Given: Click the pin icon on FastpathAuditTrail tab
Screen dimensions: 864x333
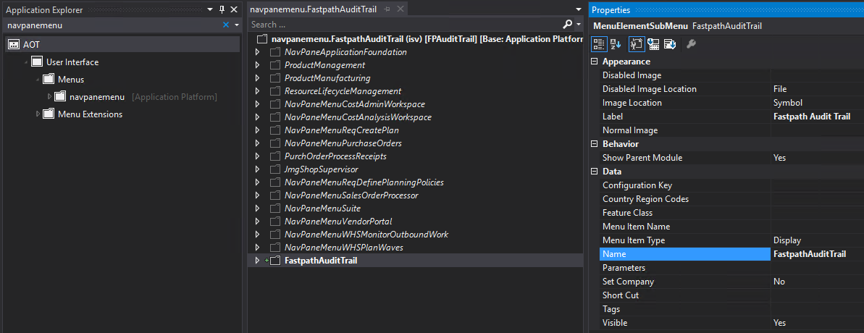Looking at the screenshot, I should tap(387, 9).
